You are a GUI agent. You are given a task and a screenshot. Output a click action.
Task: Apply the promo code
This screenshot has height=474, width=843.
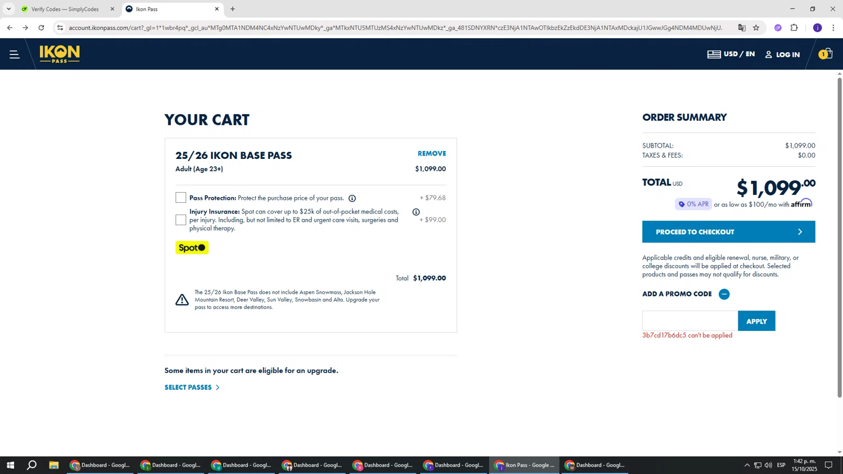click(756, 321)
